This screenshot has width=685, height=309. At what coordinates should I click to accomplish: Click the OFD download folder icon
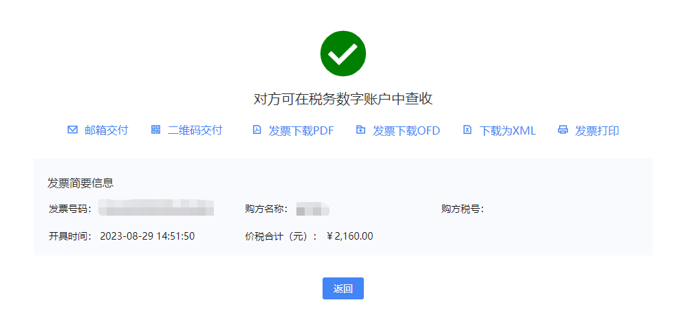pos(360,130)
